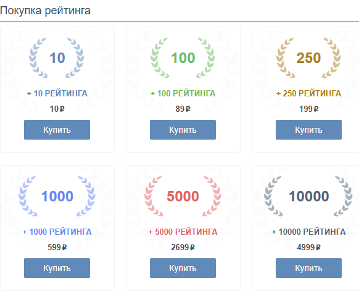This screenshot has height=299, width=359.
Task: Select the '+ 10 РЕЙТИНГА' label
Action: (x=57, y=93)
